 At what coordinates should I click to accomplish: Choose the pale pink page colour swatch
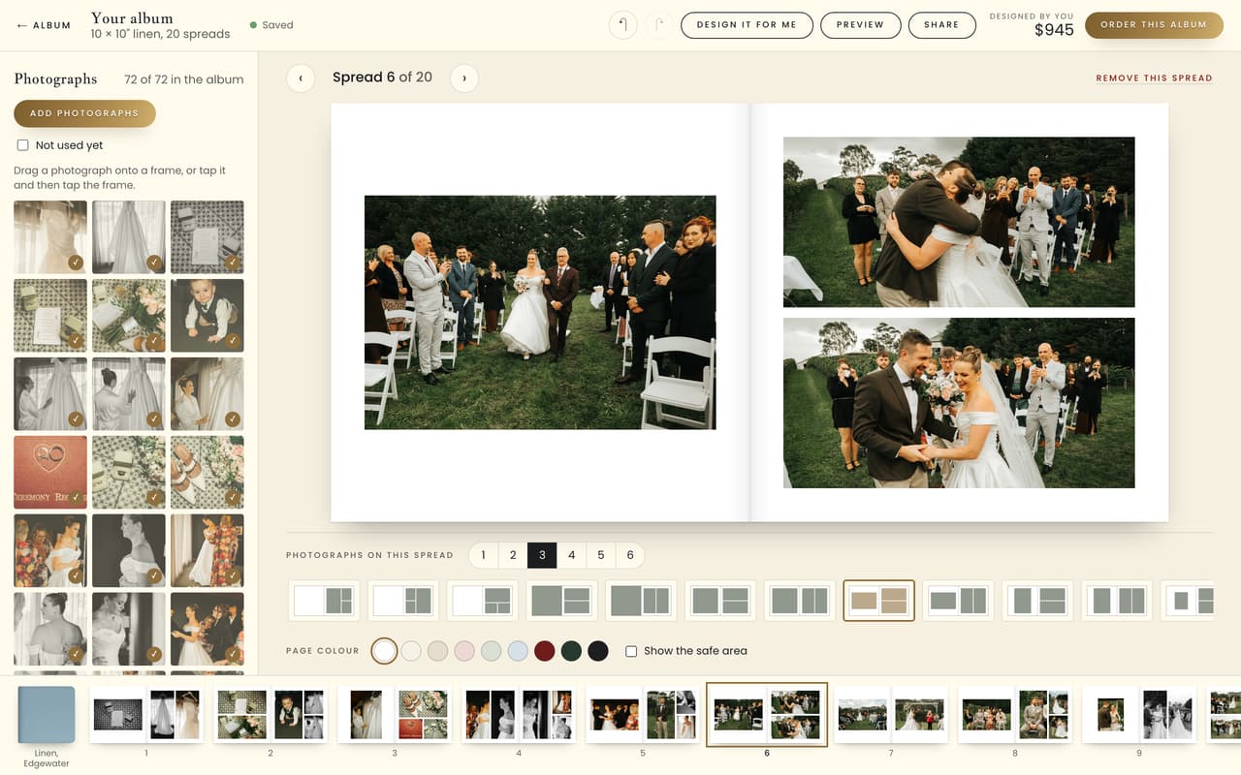[x=464, y=651]
